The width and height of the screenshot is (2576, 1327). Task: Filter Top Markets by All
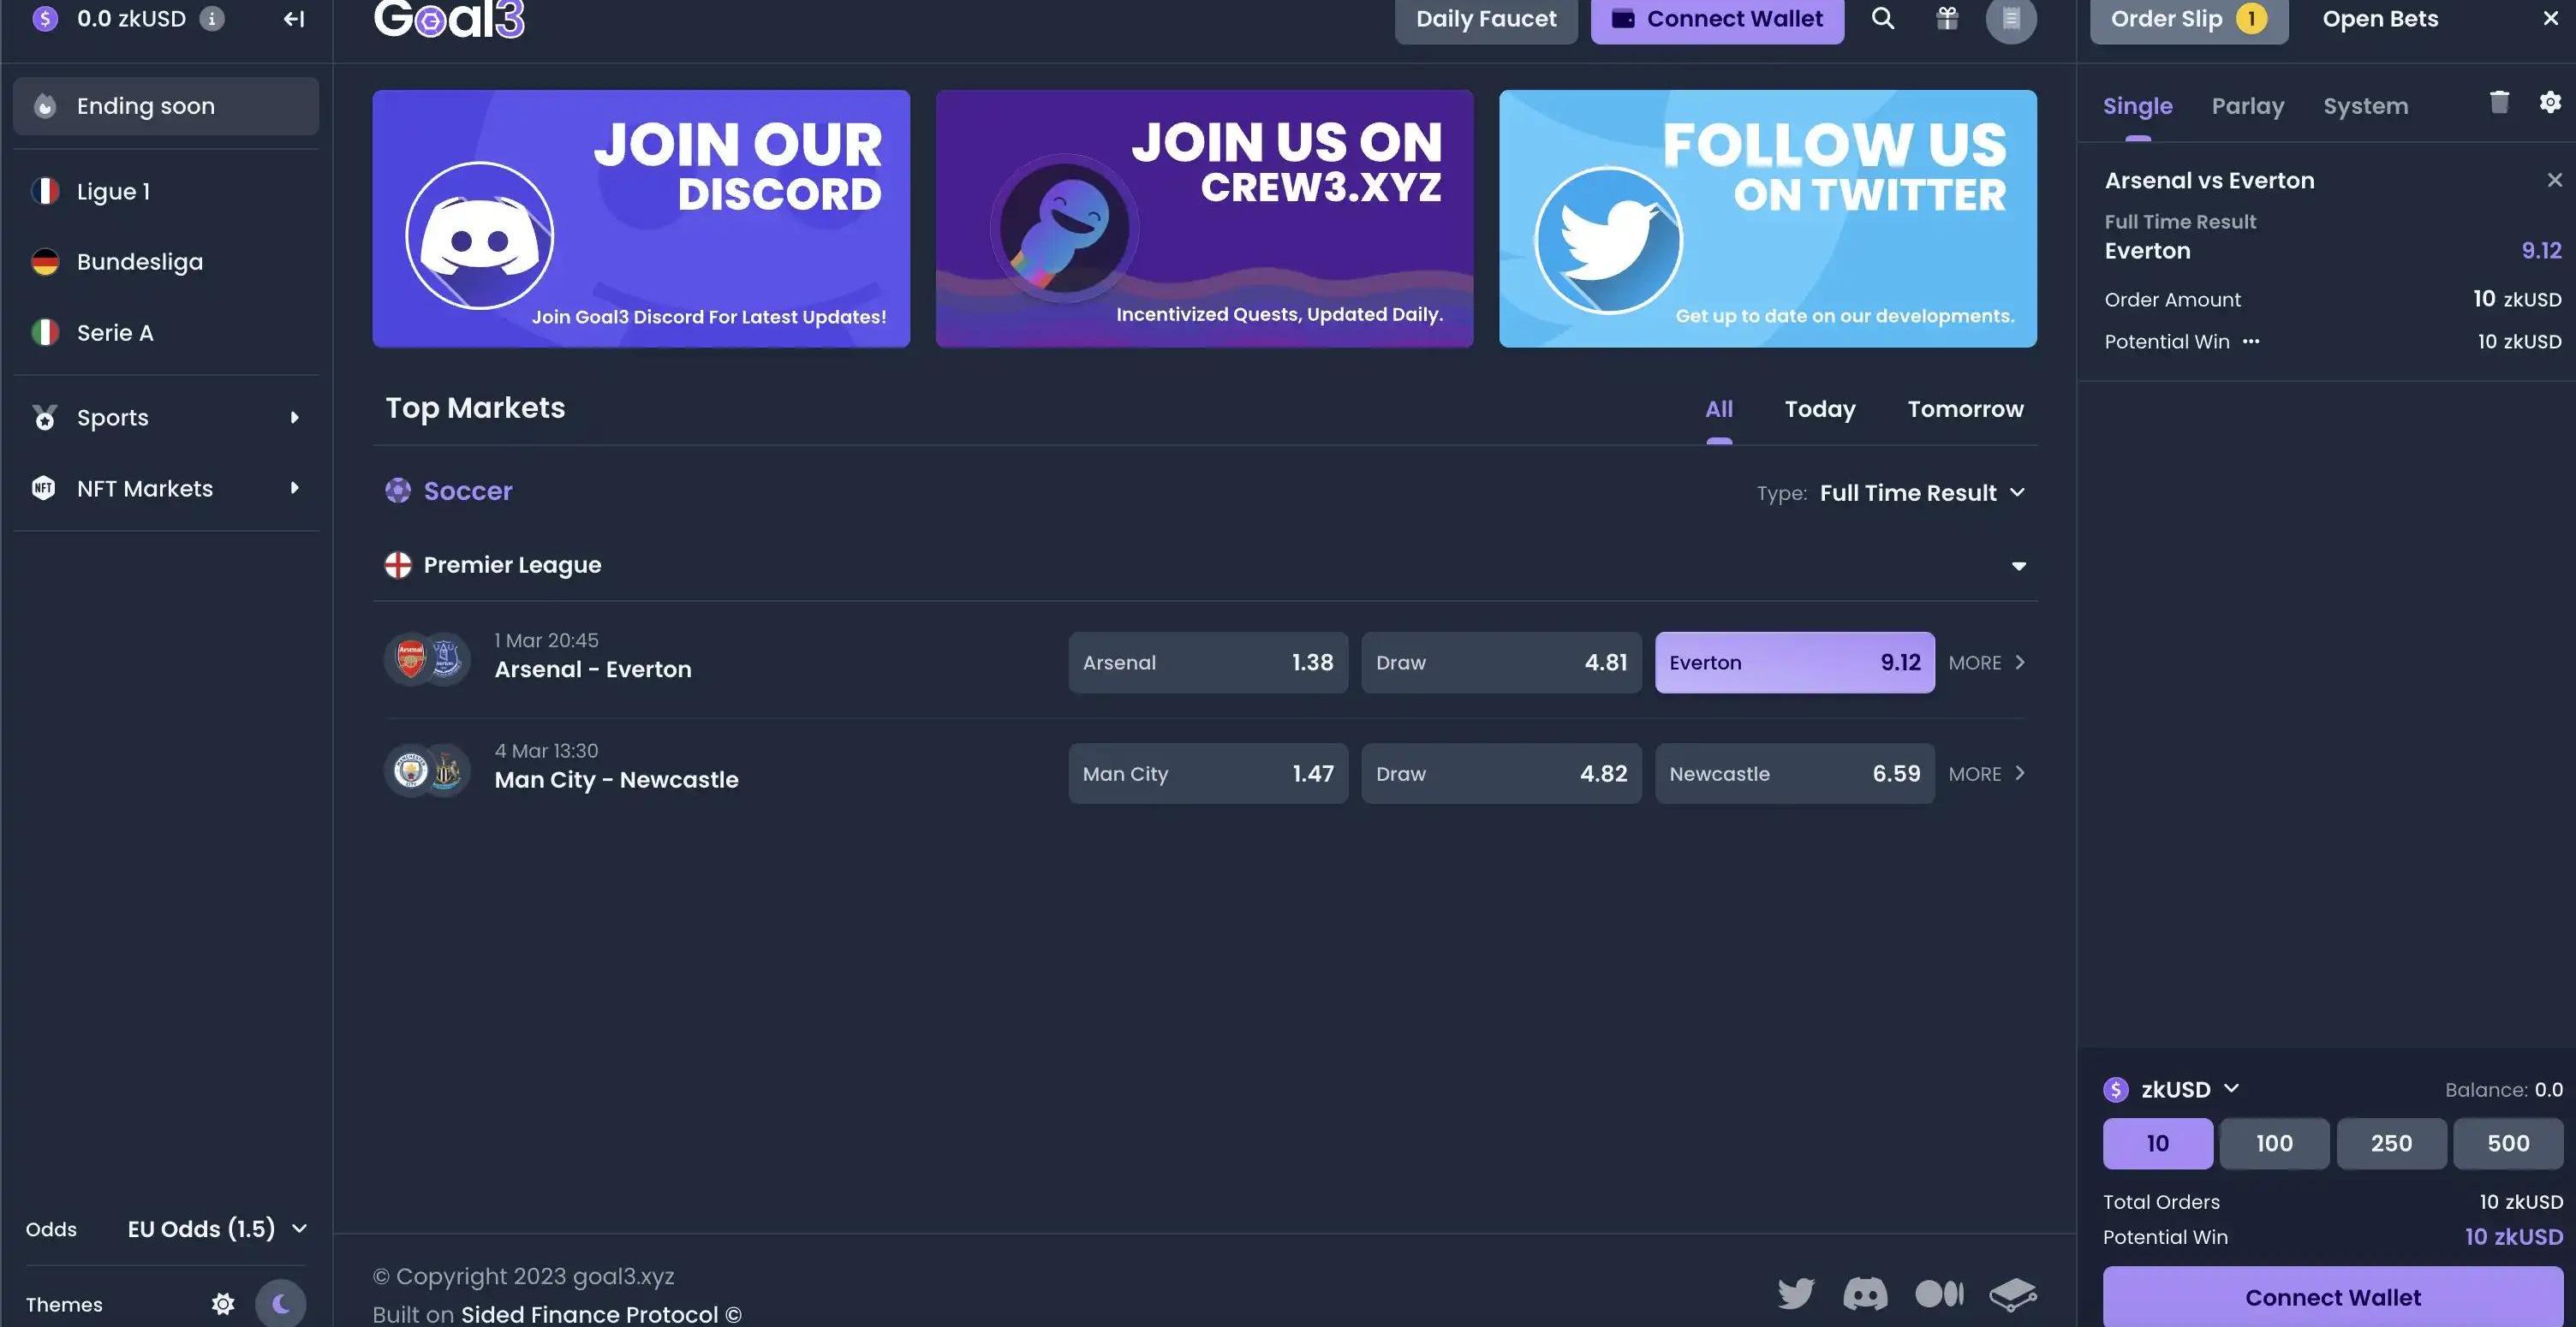(x=1718, y=409)
